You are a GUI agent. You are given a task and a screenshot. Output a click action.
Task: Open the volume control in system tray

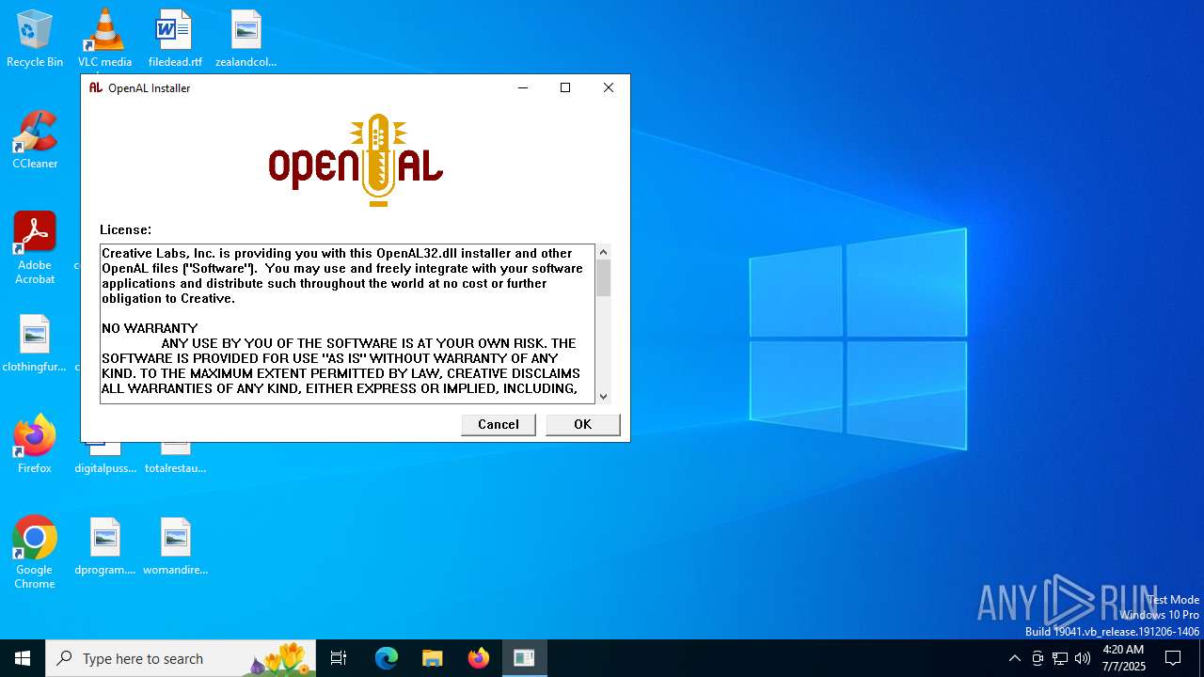coord(1083,658)
